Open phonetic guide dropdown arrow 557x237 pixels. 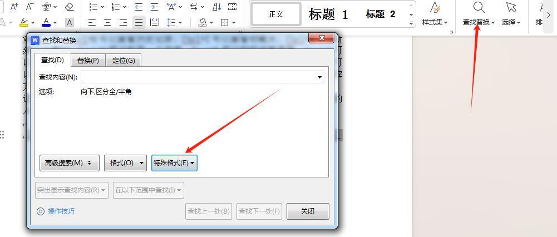(x=55, y=7)
